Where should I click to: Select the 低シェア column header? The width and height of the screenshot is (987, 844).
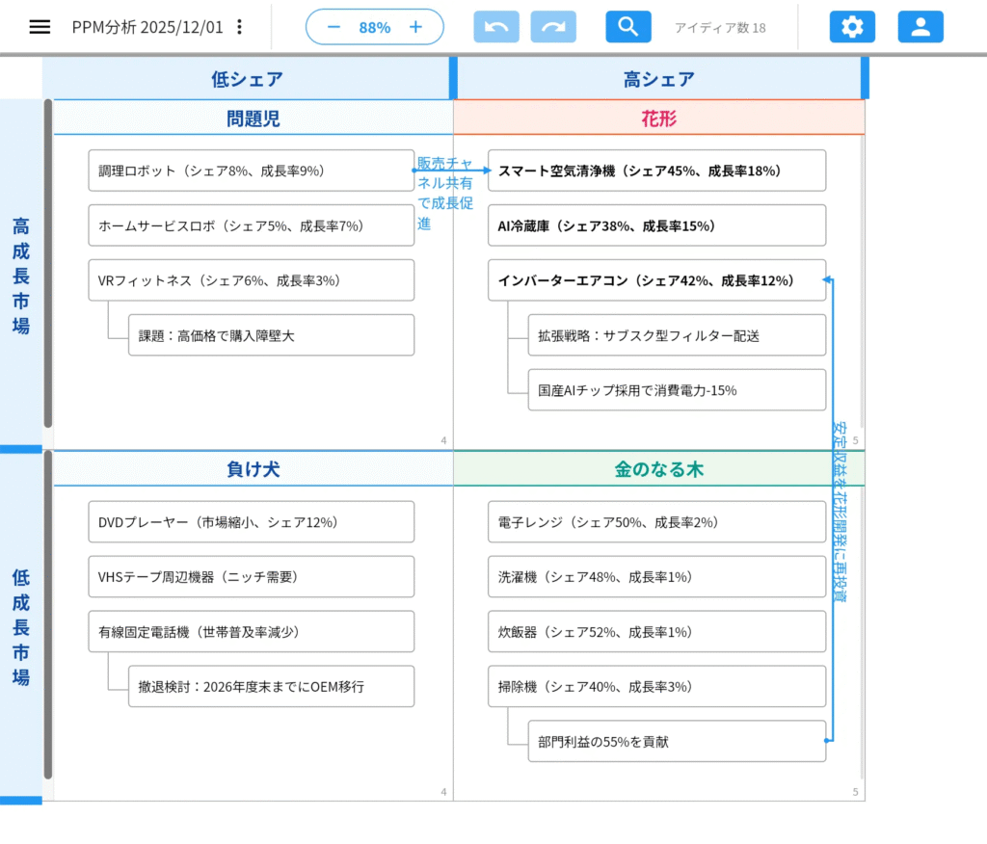point(247,79)
